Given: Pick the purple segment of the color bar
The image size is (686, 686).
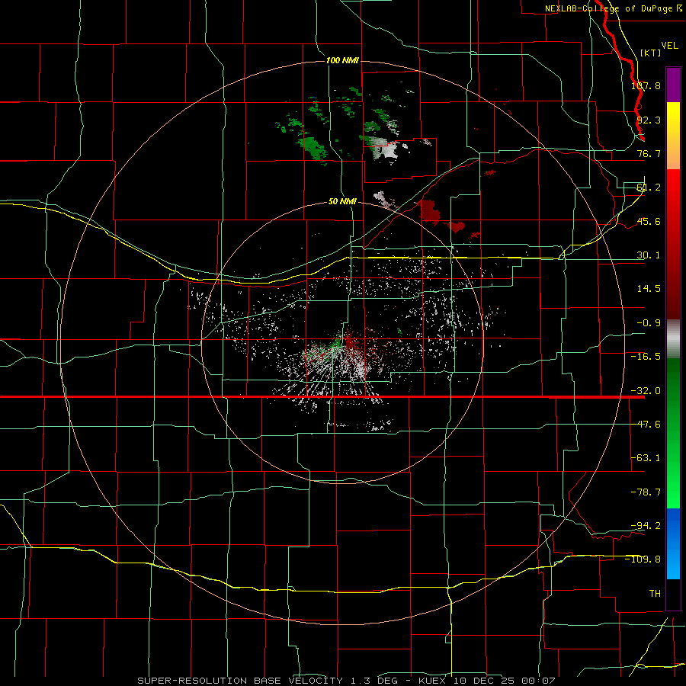Looking at the screenshot, I should point(673,85).
